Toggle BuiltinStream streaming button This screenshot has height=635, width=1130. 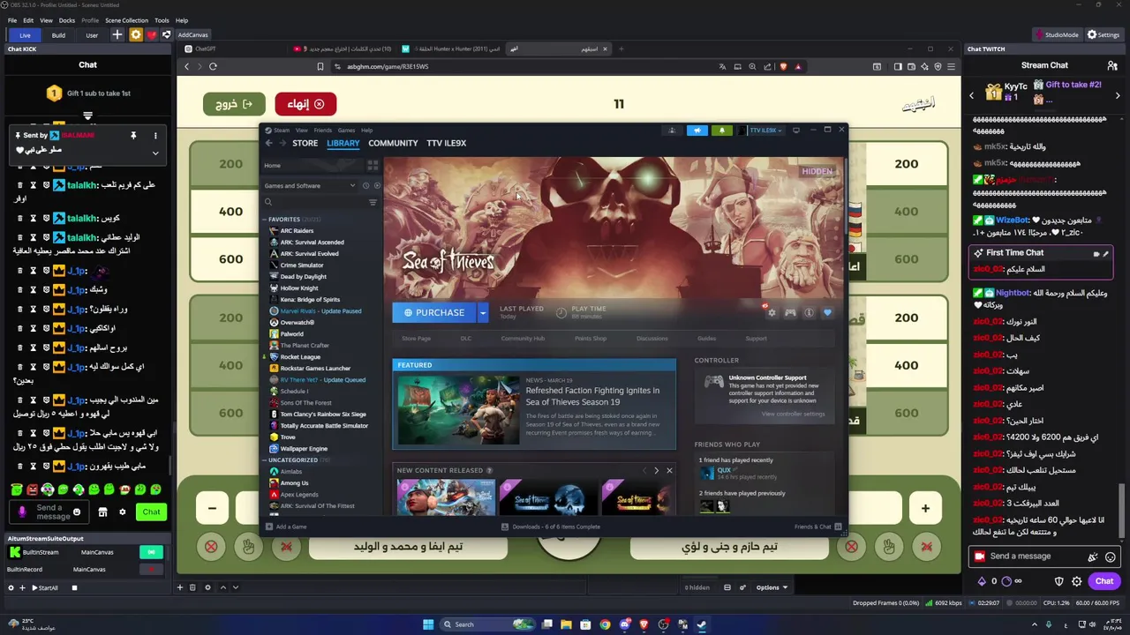(x=151, y=552)
